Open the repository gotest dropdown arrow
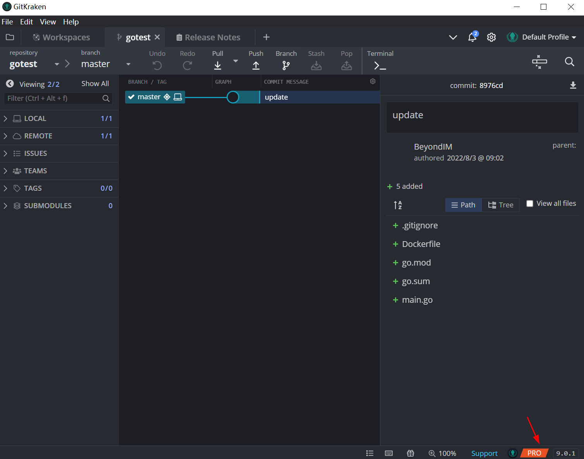Screen dimensions: 584x459 [x=57, y=64]
